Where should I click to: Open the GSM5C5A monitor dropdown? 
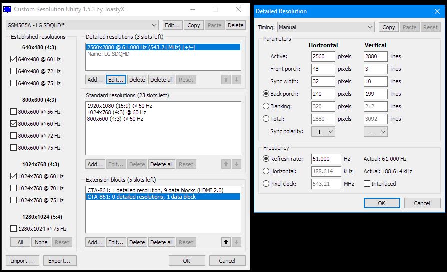click(x=82, y=25)
